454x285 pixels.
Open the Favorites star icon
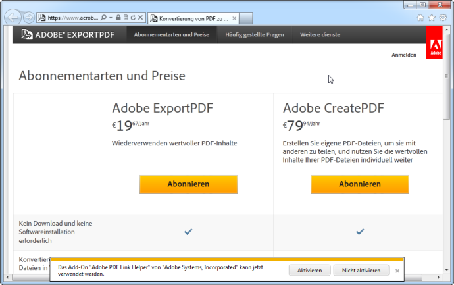pos(432,18)
